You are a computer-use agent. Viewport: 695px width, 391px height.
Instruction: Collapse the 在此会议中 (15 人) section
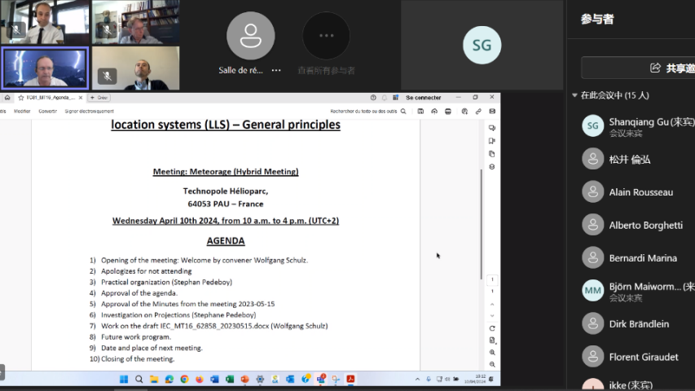(x=574, y=95)
